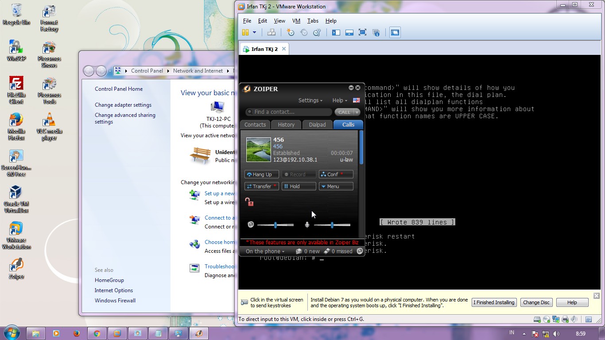Adjust the speaker volume slider
Image resolution: width=605 pixels, height=340 pixels.
[275, 225]
